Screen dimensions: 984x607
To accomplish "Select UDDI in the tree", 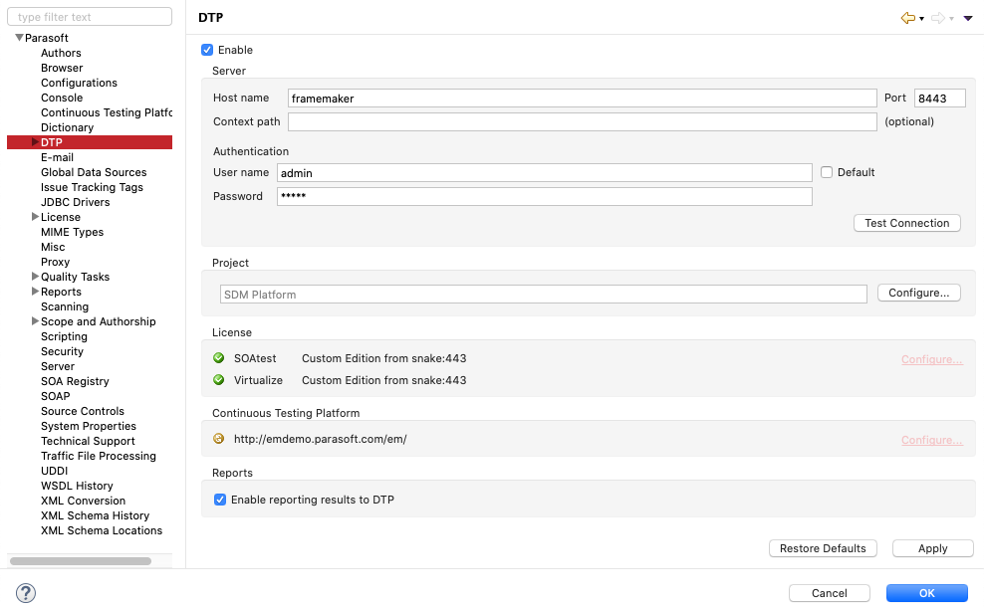I will pos(54,471).
